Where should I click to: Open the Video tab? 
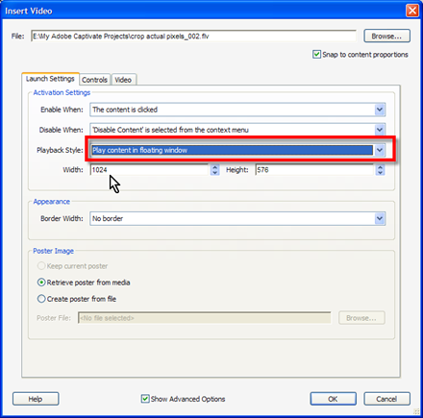pyautogui.click(x=123, y=80)
